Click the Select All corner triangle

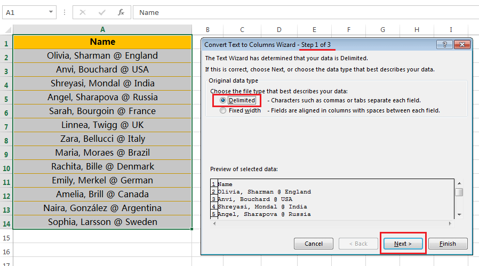tap(7, 30)
